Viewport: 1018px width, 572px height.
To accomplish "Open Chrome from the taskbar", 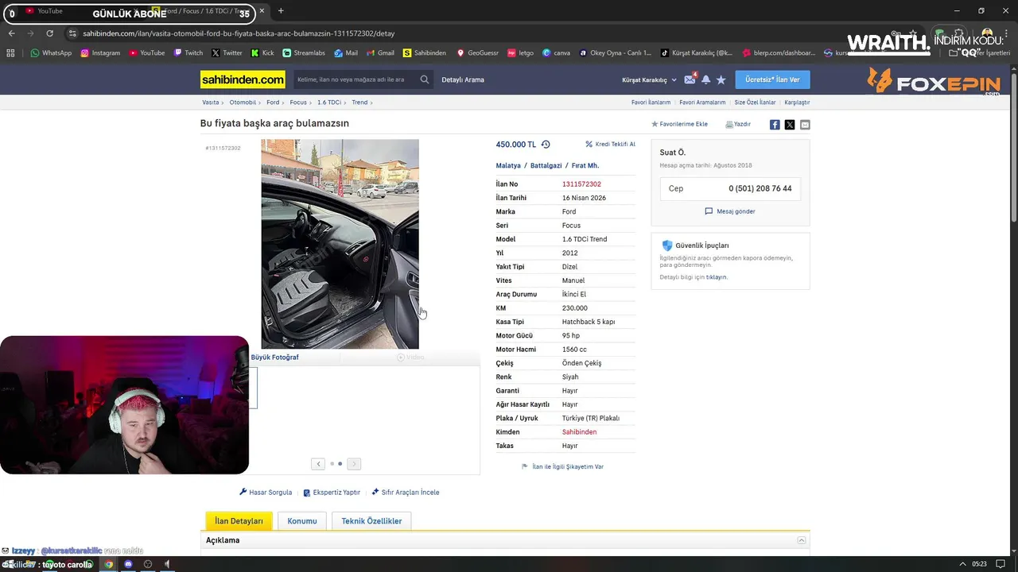I will pyautogui.click(x=109, y=564).
